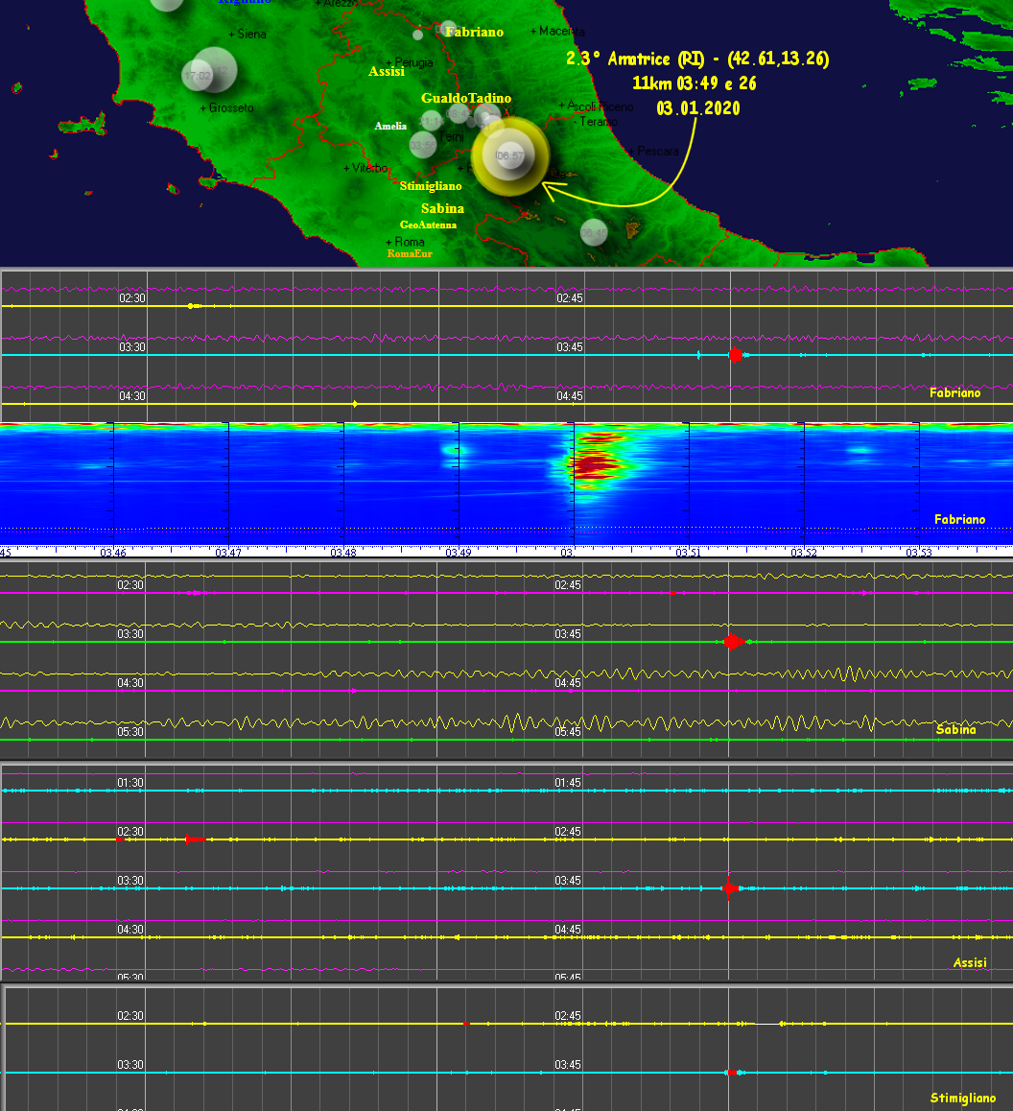Click the red burst on Assisi 03:30 trace
This screenshot has width=1013, height=1111.
point(730,888)
